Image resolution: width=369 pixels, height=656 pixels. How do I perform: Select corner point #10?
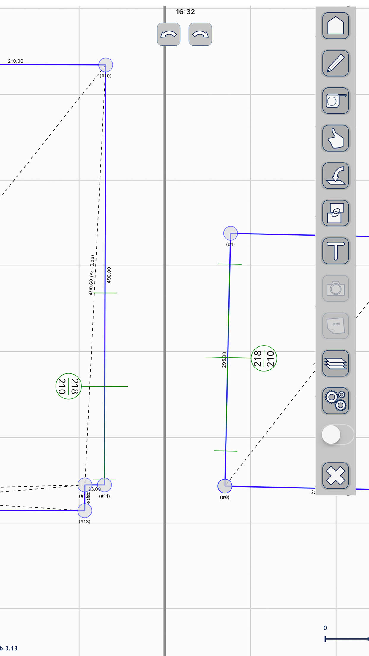click(105, 65)
